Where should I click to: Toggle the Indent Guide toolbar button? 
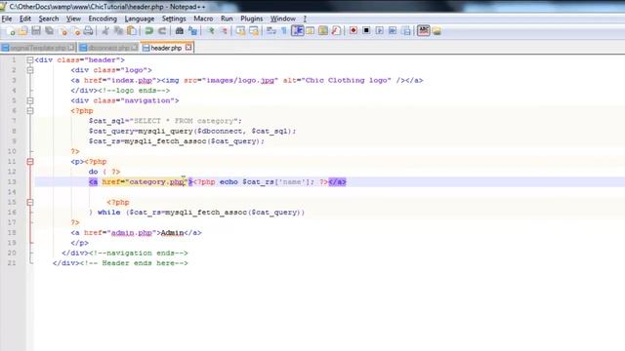pyautogui.click(x=297, y=31)
